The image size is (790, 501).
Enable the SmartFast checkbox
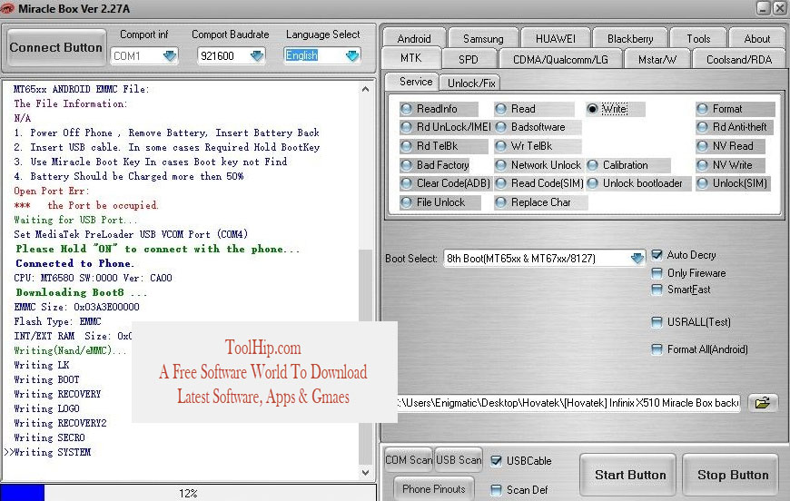pyautogui.click(x=657, y=290)
